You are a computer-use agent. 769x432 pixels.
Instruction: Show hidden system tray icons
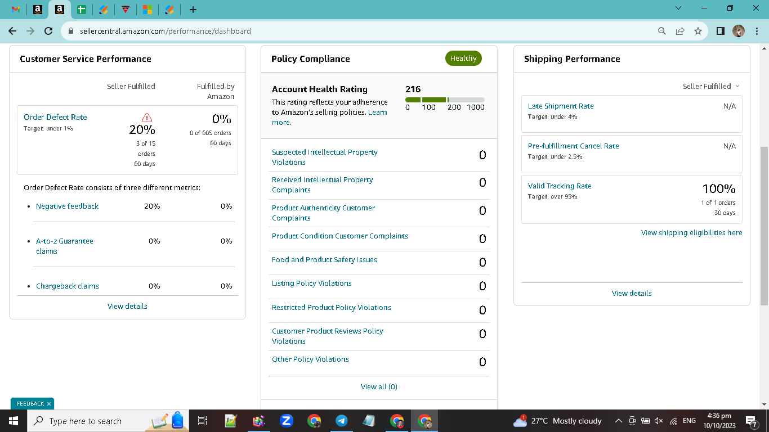(619, 421)
